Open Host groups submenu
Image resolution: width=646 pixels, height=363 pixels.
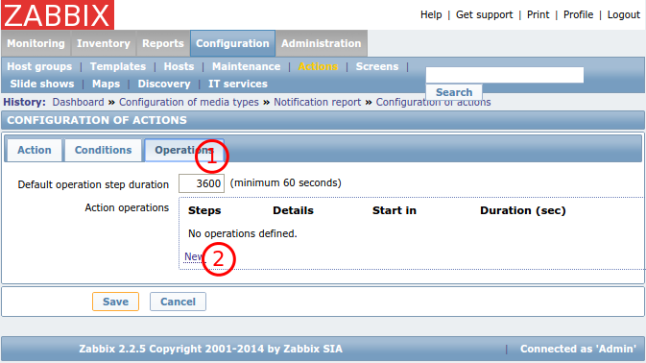[39, 66]
